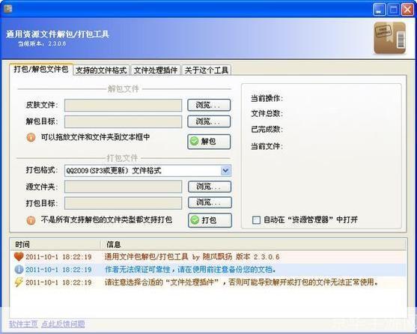Minimize the window
Screen dimensions: 417x334
[380, 10]
